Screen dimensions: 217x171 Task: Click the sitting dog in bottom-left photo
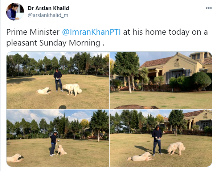61,150
